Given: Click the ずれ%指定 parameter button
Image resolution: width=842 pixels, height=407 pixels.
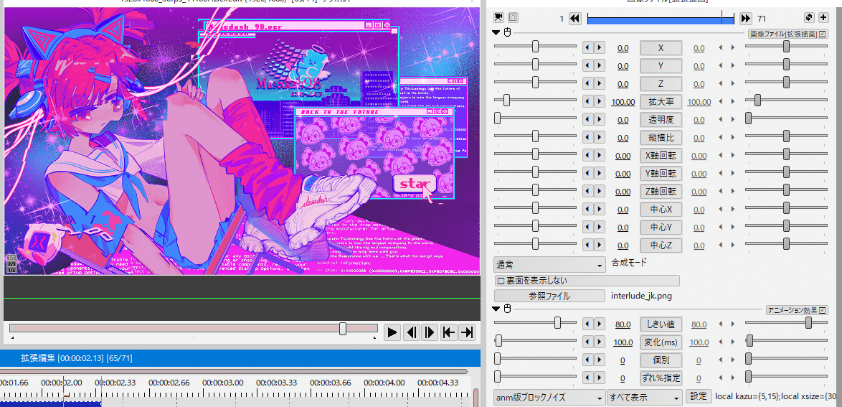Looking at the screenshot, I should coord(661,378).
